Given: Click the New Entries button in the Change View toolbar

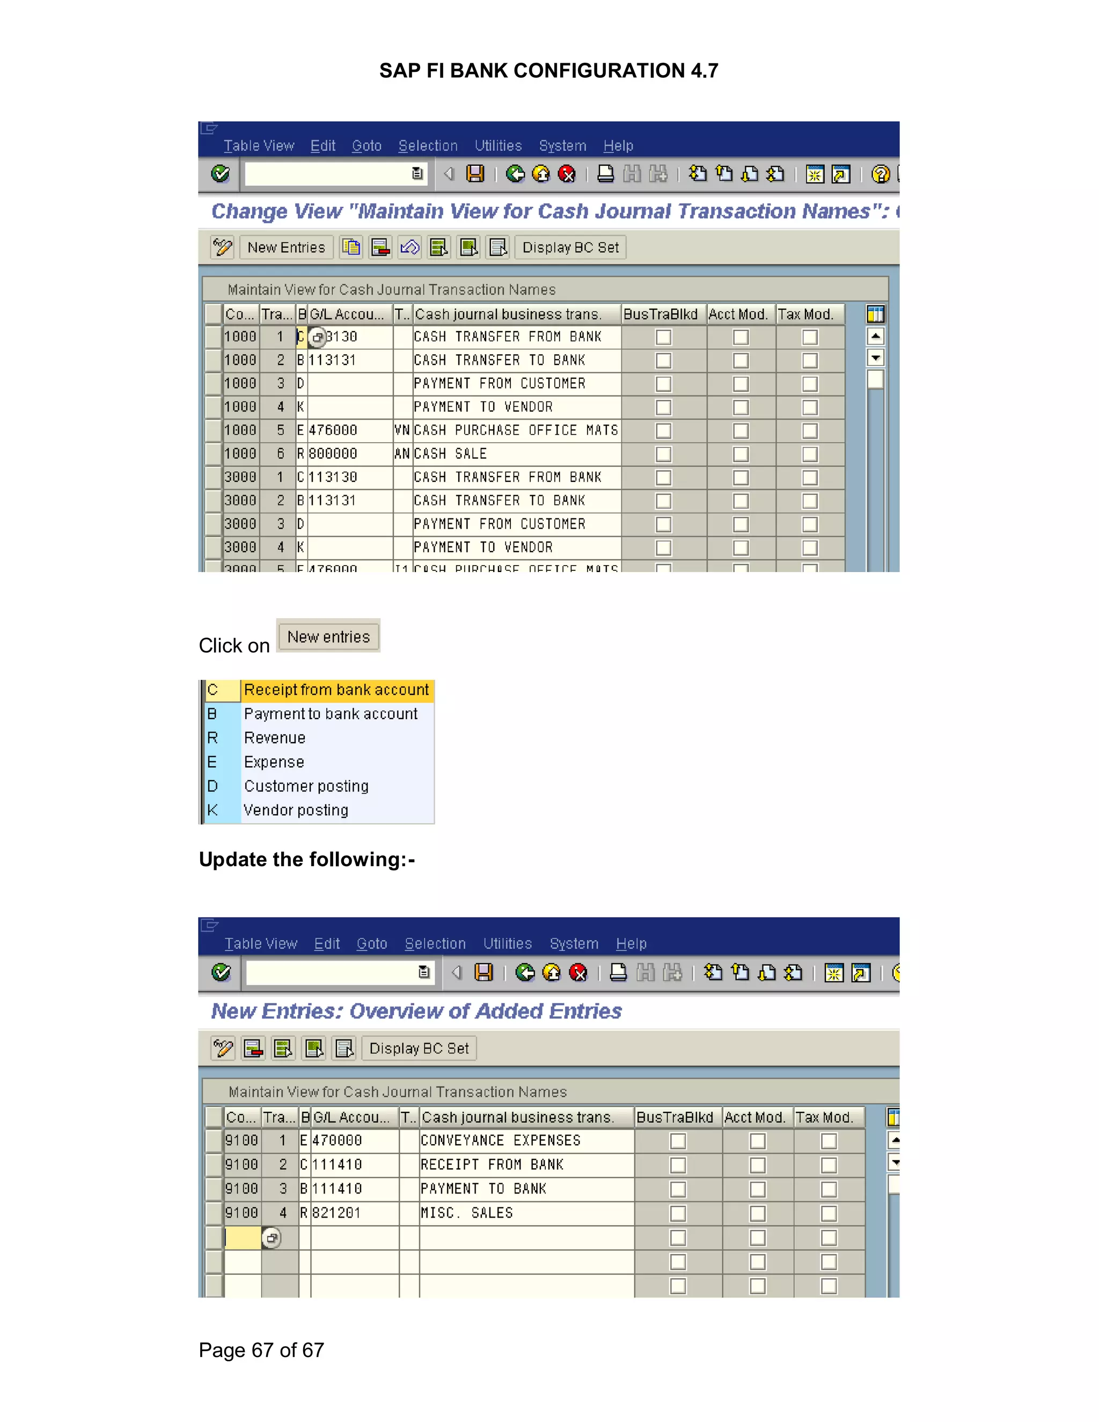Looking at the screenshot, I should (287, 247).
